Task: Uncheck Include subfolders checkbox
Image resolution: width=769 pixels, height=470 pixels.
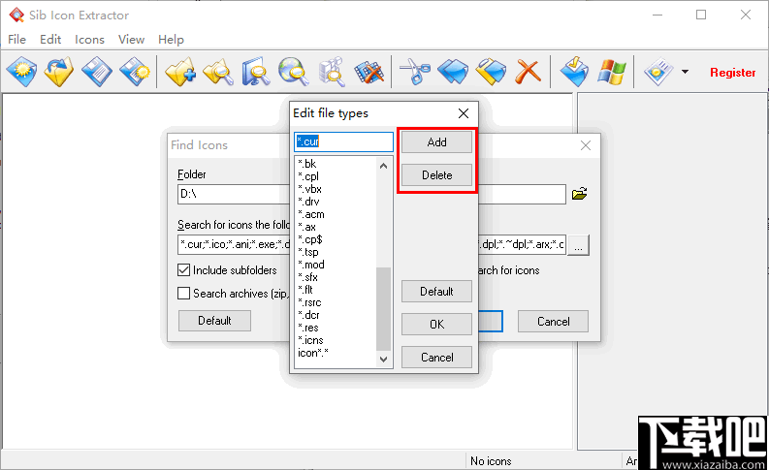Action: pyautogui.click(x=183, y=270)
